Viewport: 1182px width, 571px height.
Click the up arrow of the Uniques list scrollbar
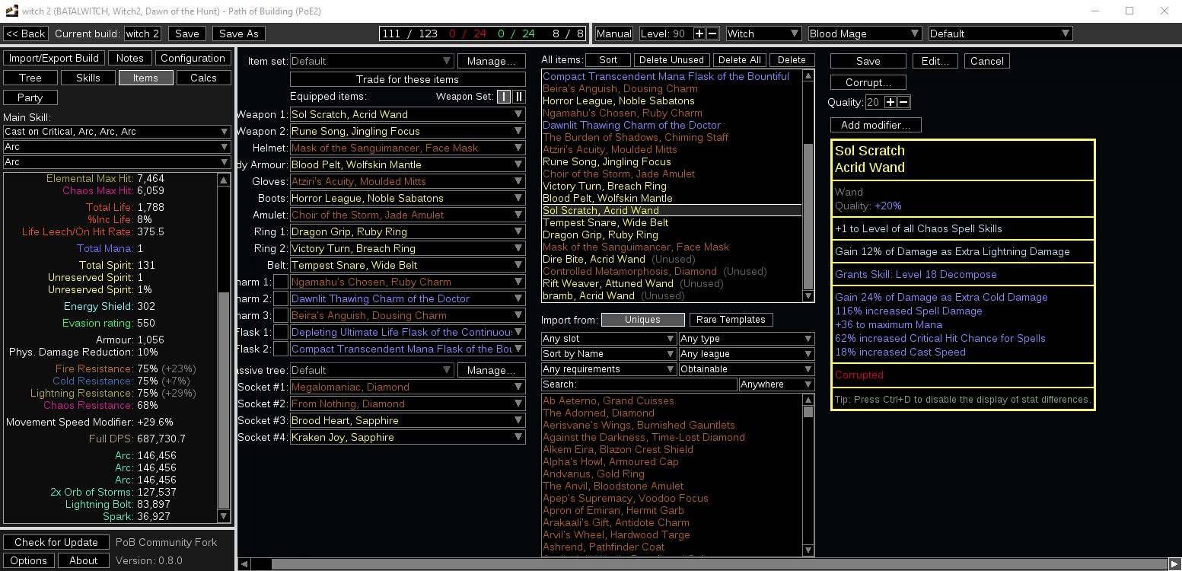808,400
